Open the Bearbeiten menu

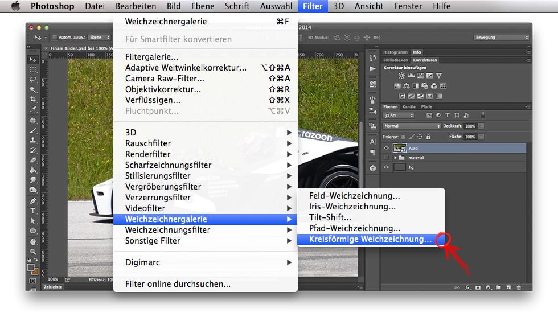[136, 6]
